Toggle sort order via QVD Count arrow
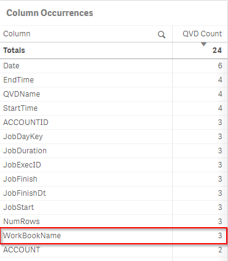Screen dimensions: 228x261 pos(203,44)
